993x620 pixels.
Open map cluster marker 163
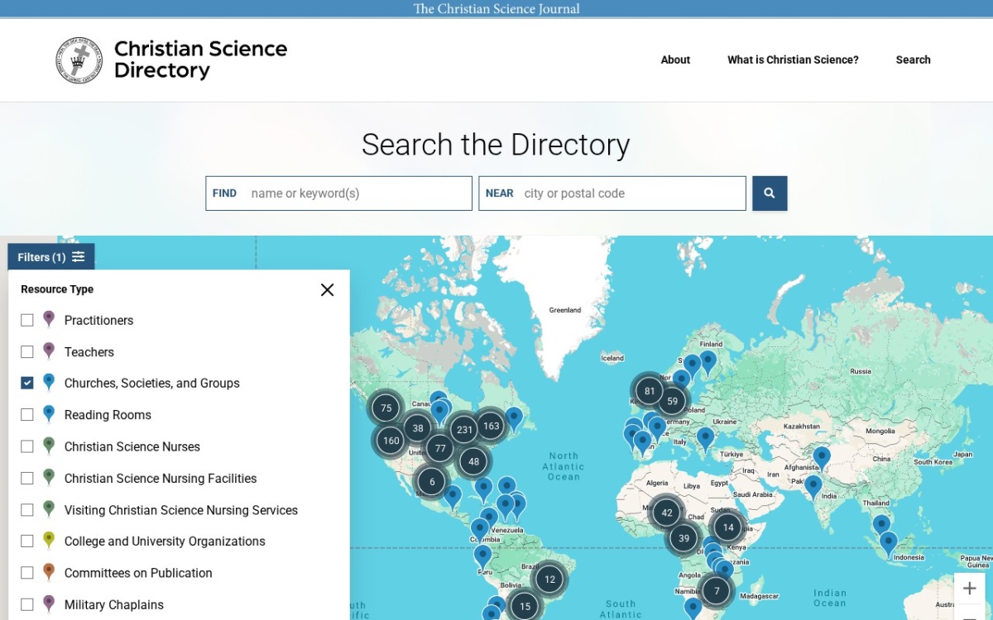coord(491,427)
